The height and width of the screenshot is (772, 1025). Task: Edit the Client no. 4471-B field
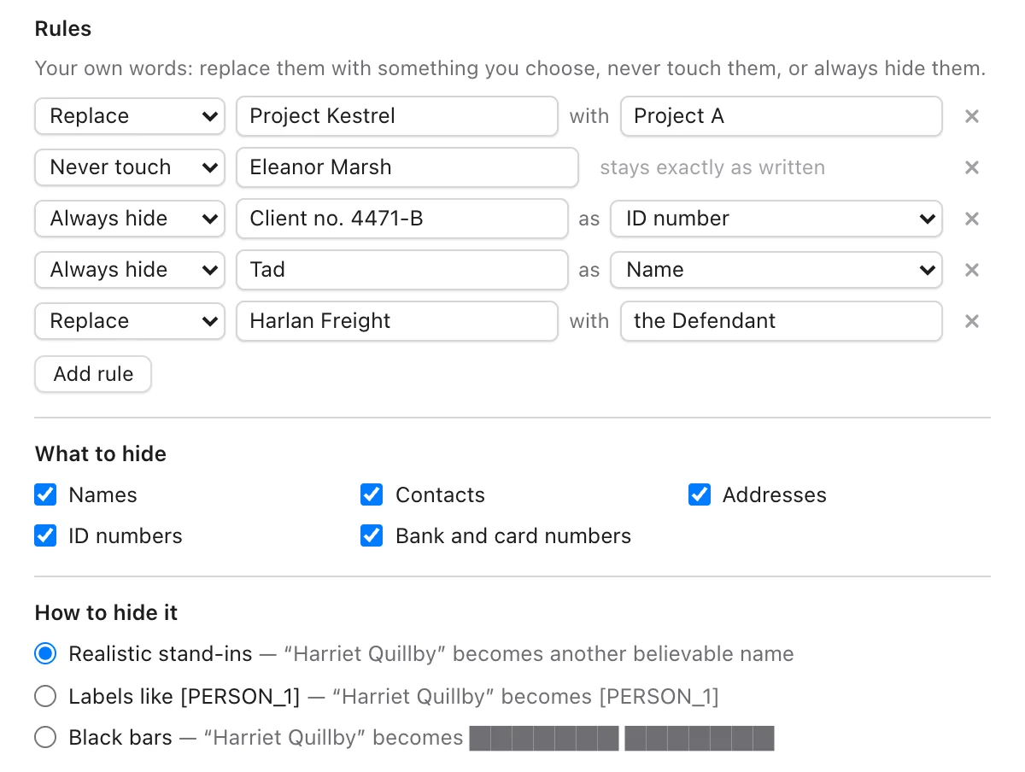402,219
